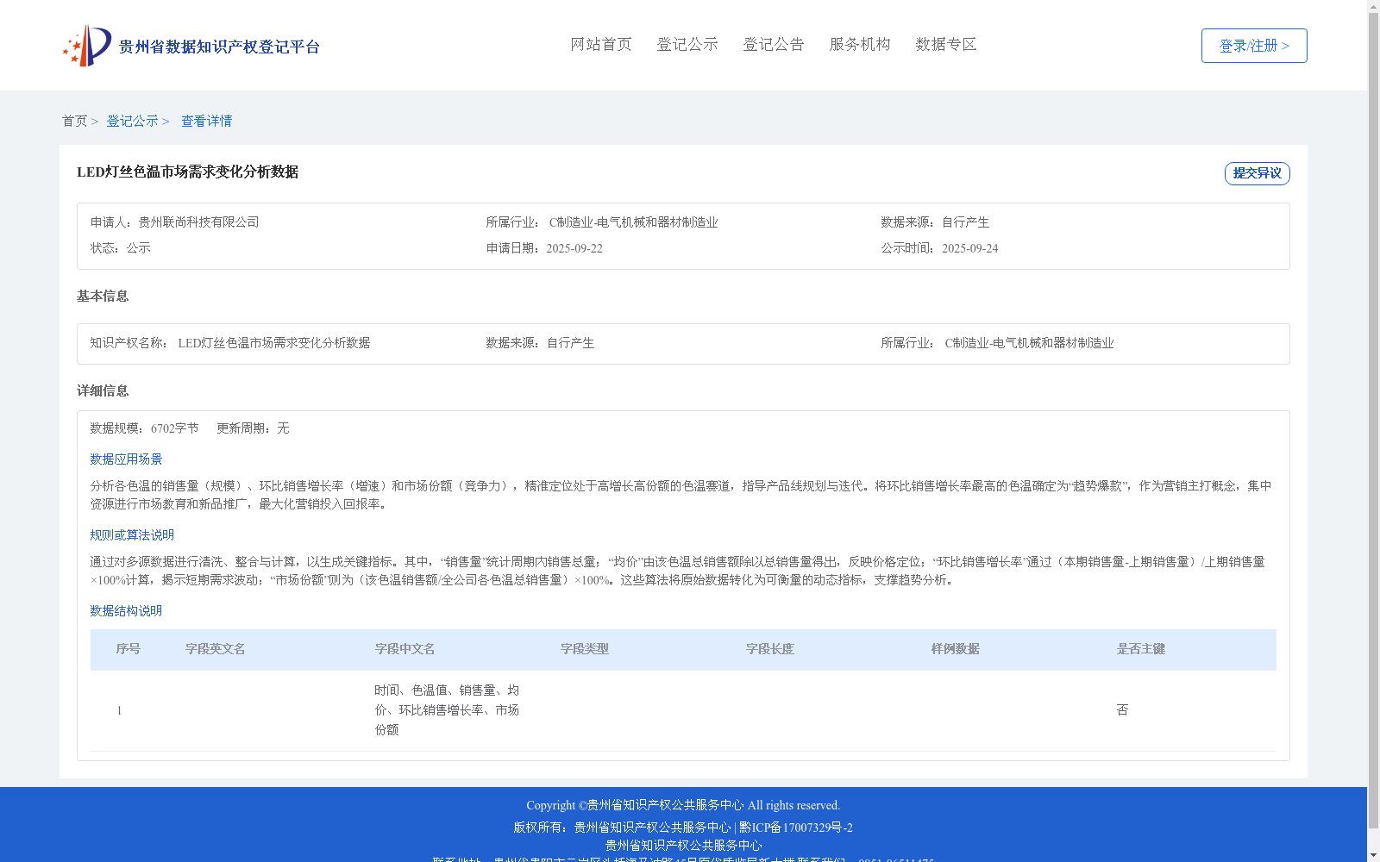Screen dimensions: 1380x862
Task: Select top 数据来源：自行产生 text
Action: [x=935, y=222]
